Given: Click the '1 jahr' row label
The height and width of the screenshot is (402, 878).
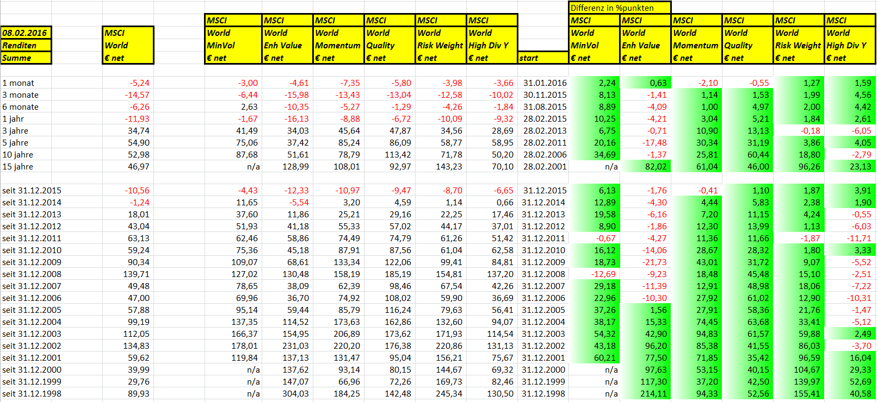Looking at the screenshot, I should [14, 119].
